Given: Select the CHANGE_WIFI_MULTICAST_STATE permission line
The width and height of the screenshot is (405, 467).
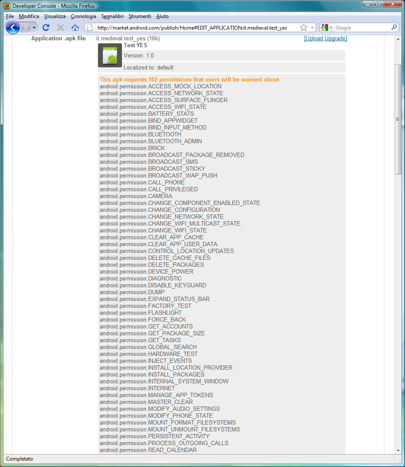Looking at the screenshot, I should [x=170, y=223].
